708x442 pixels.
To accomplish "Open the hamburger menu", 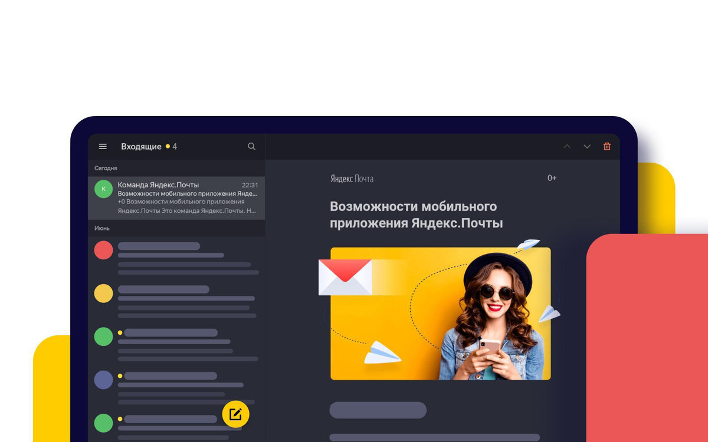I will pyautogui.click(x=103, y=147).
